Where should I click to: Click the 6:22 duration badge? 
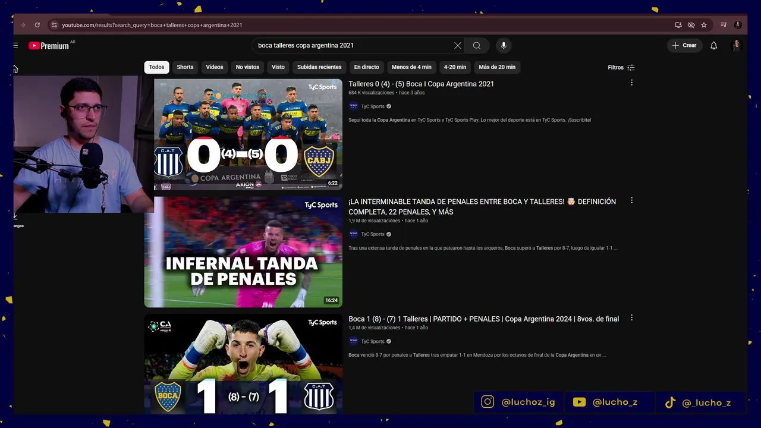click(332, 183)
